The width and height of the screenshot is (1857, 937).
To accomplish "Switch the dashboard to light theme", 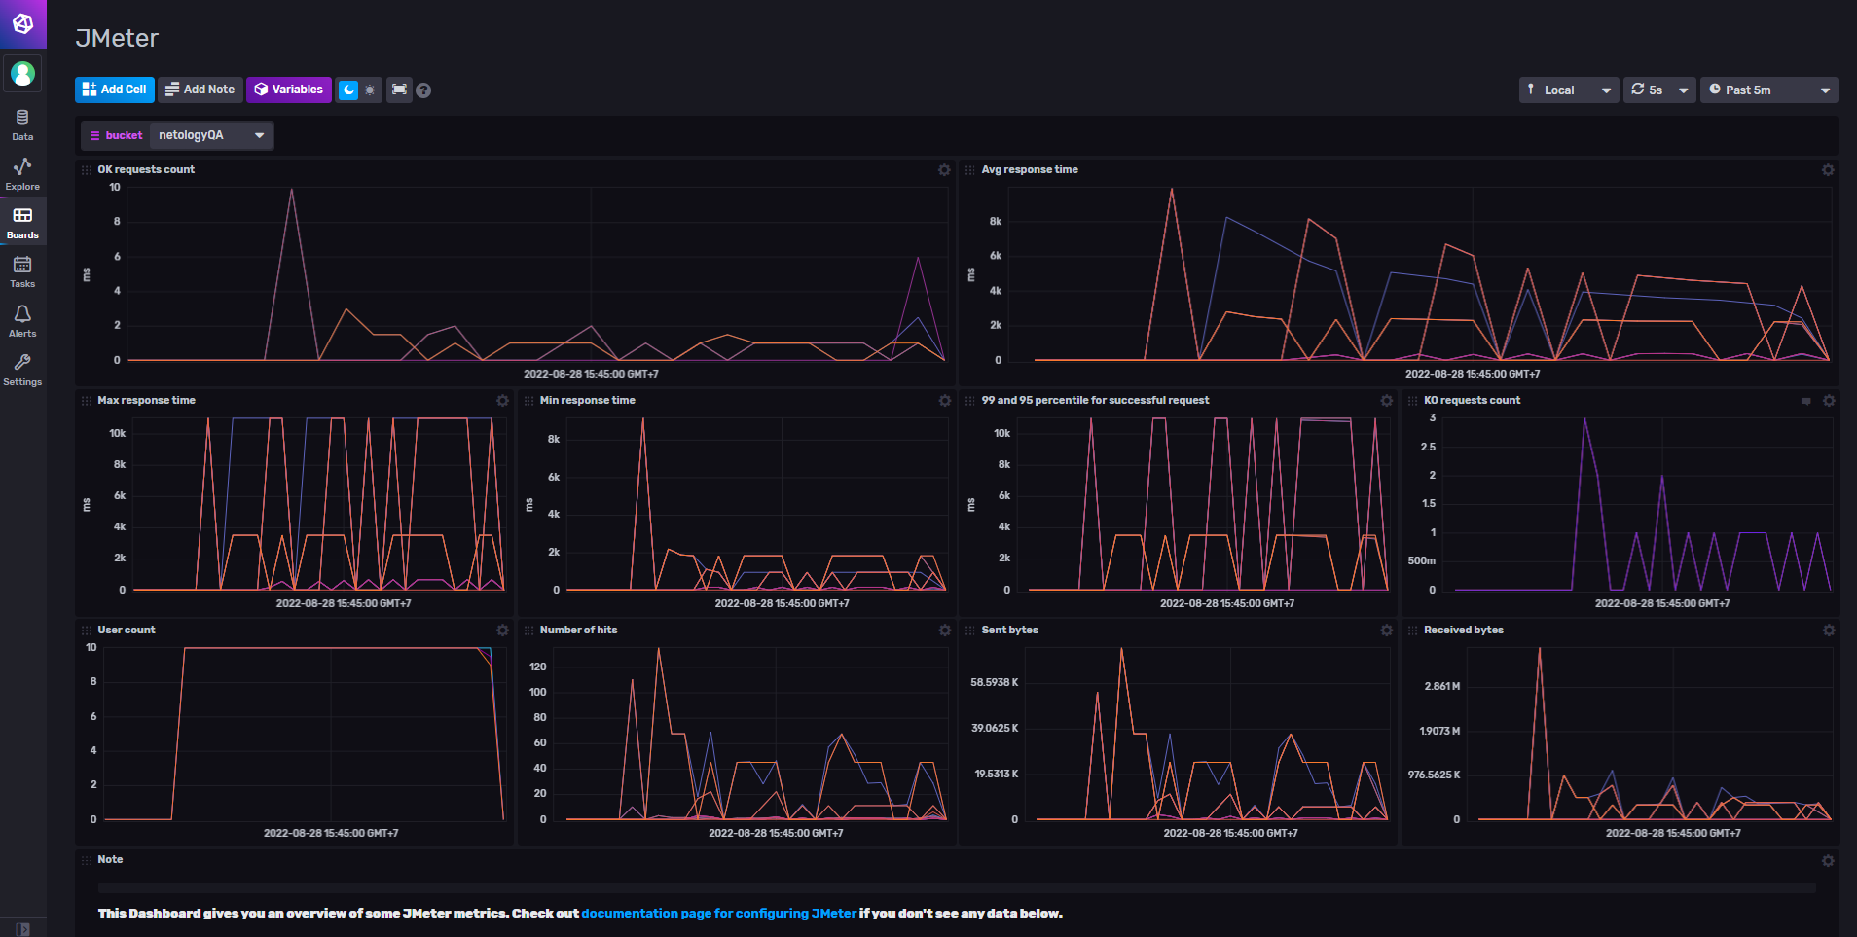I will 369,90.
